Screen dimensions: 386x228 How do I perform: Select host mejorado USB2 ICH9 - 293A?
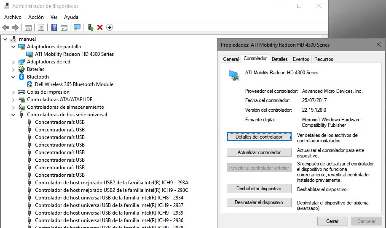[x=112, y=183]
